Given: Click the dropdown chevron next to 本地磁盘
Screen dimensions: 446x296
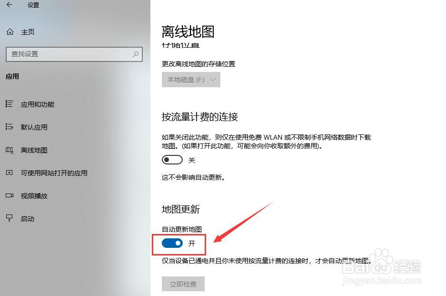Looking at the screenshot, I should tap(212, 80).
